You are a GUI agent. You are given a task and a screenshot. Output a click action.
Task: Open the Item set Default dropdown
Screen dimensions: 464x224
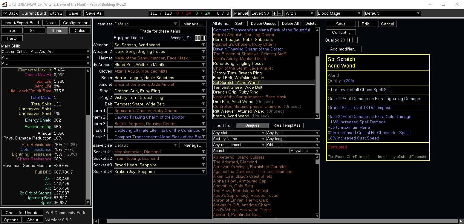146,24
